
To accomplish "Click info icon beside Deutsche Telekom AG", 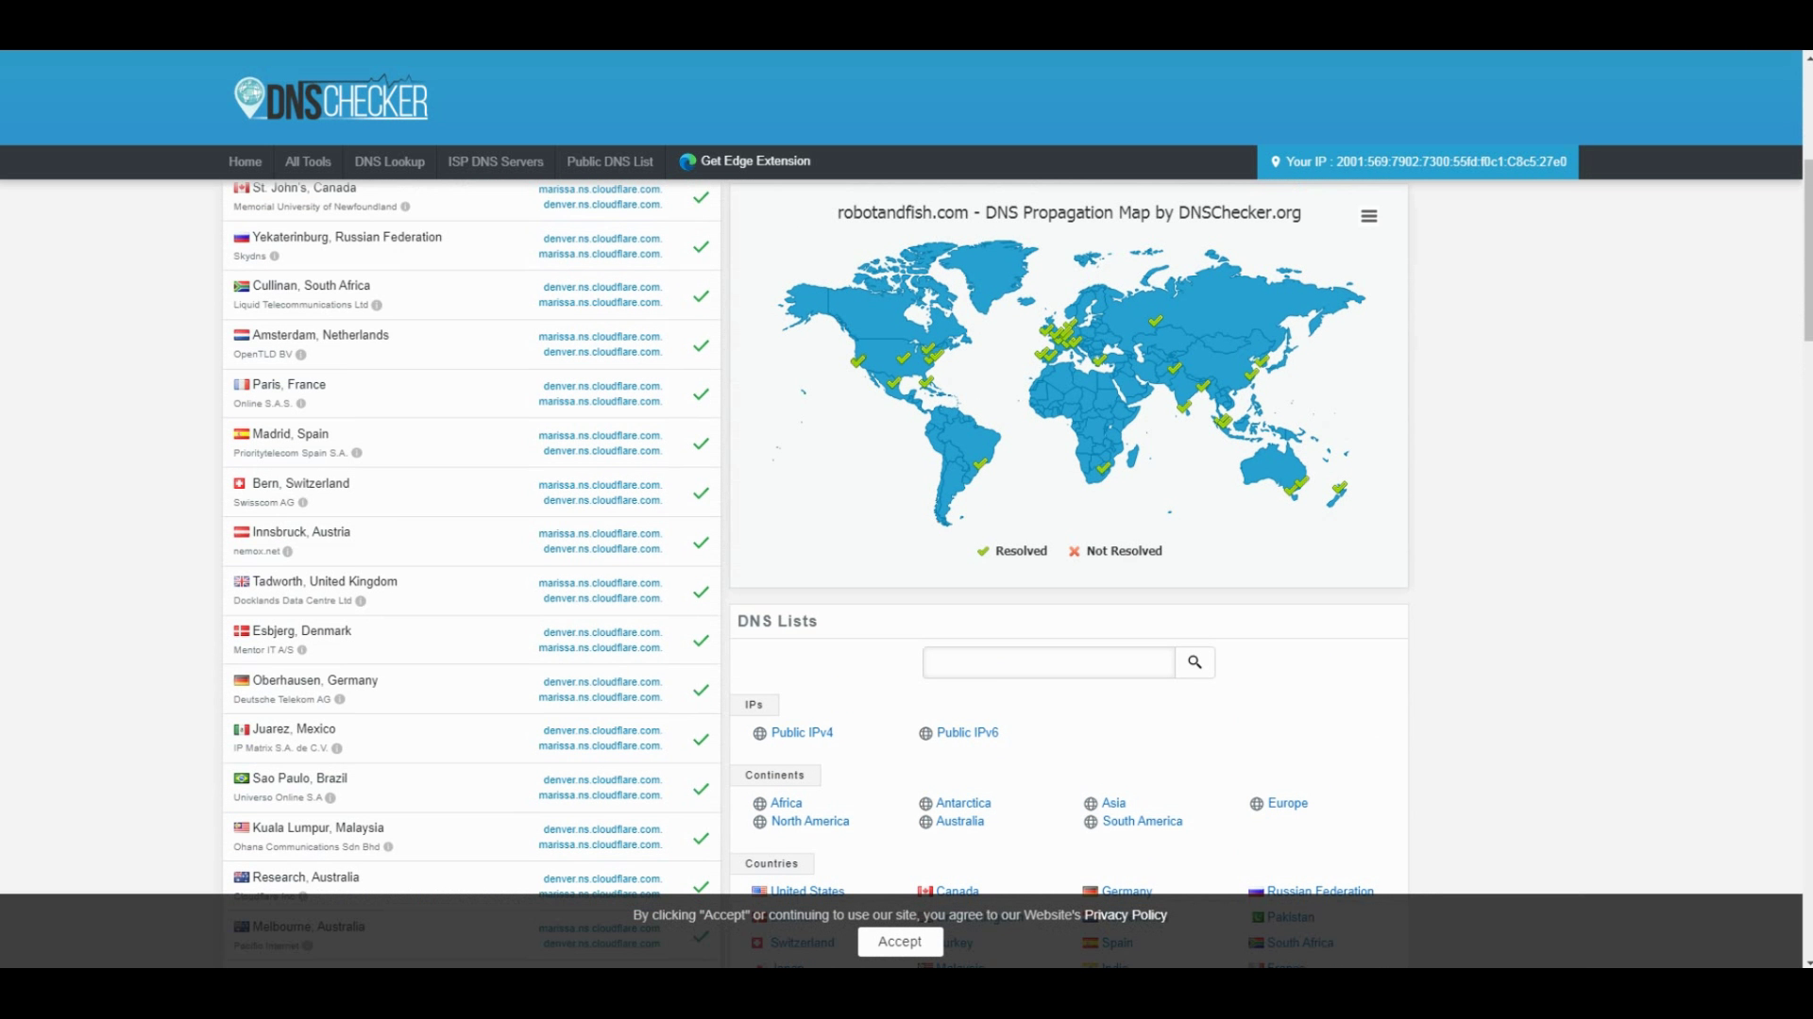I will 340,699.
